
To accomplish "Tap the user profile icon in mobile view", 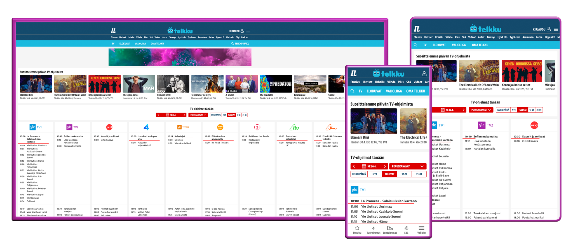I will 424,74.
